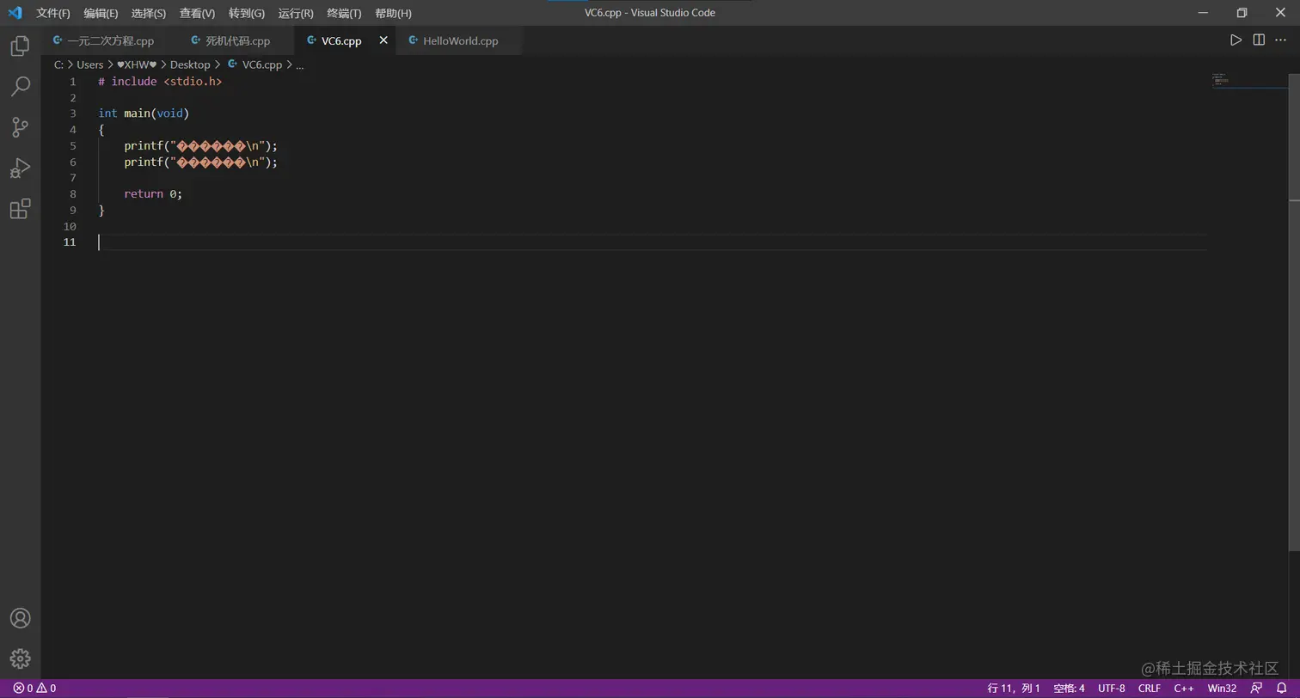
Task: Open the 运行(R) menu
Action: (x=296, y=13)
